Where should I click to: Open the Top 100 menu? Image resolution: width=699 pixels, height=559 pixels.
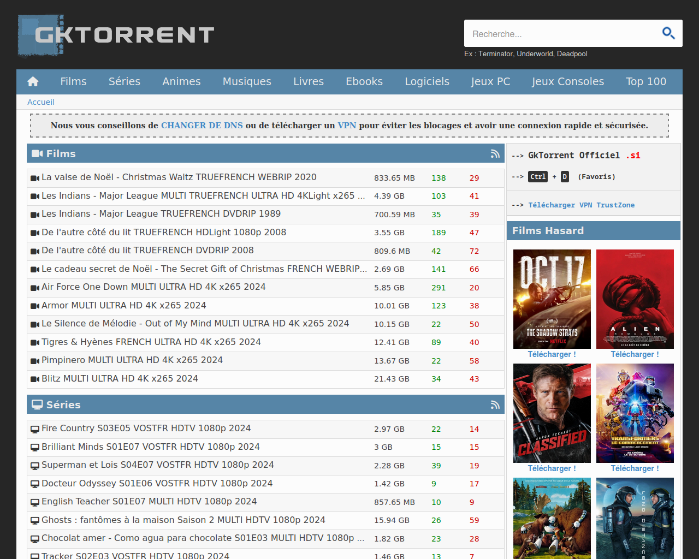point(646,81)
